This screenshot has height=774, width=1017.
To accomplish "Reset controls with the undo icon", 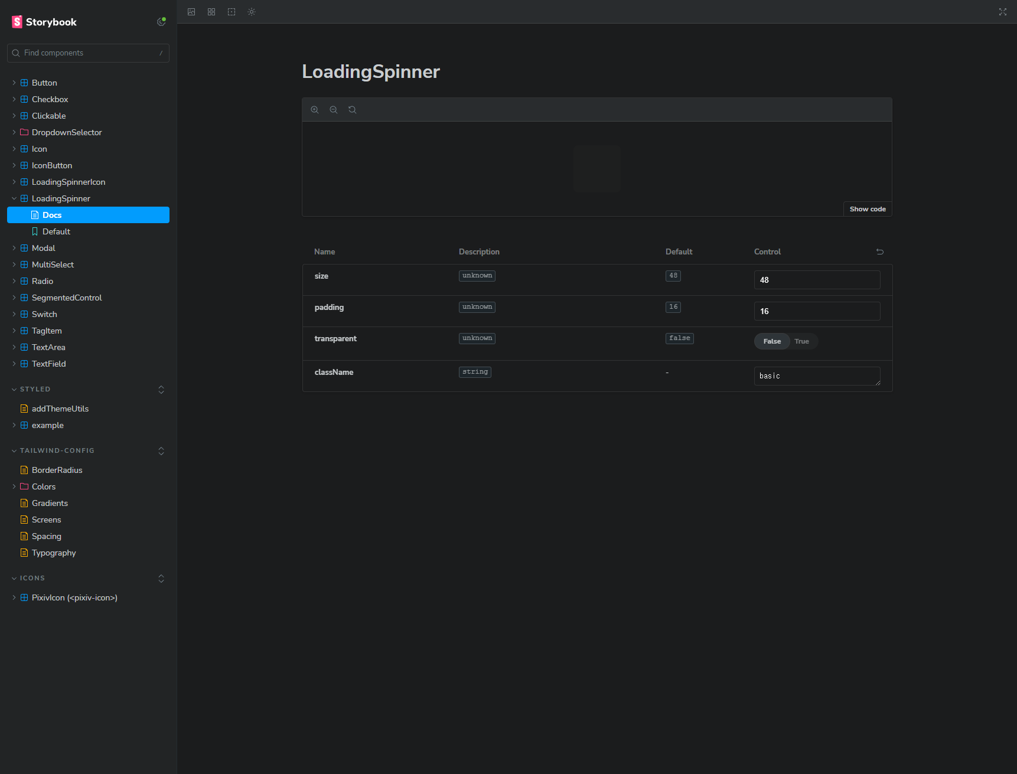I will (x=880, y=252).
